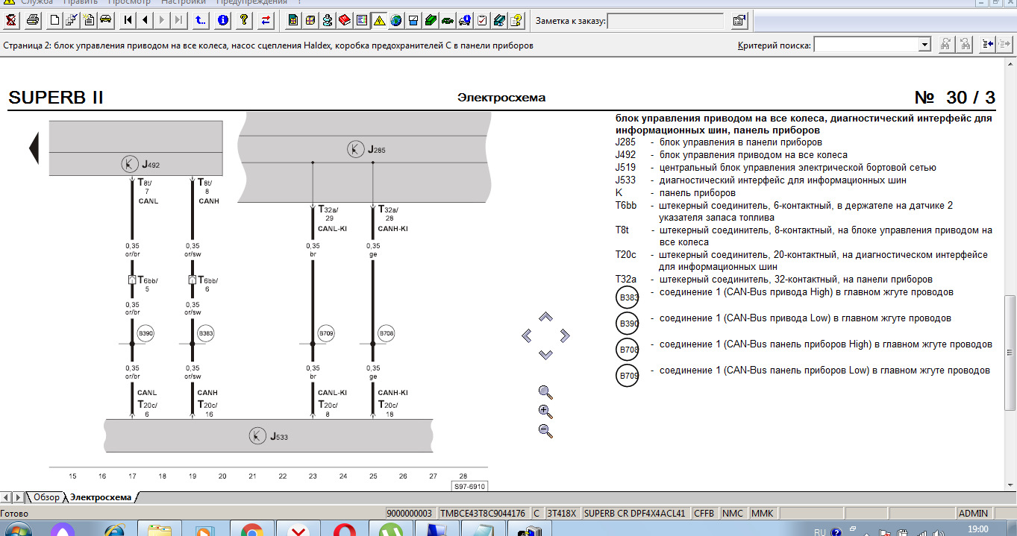This screenshot has width=1017, height=536.
Task: Switch to the Обзор tab
Action: tap(46, 497)
